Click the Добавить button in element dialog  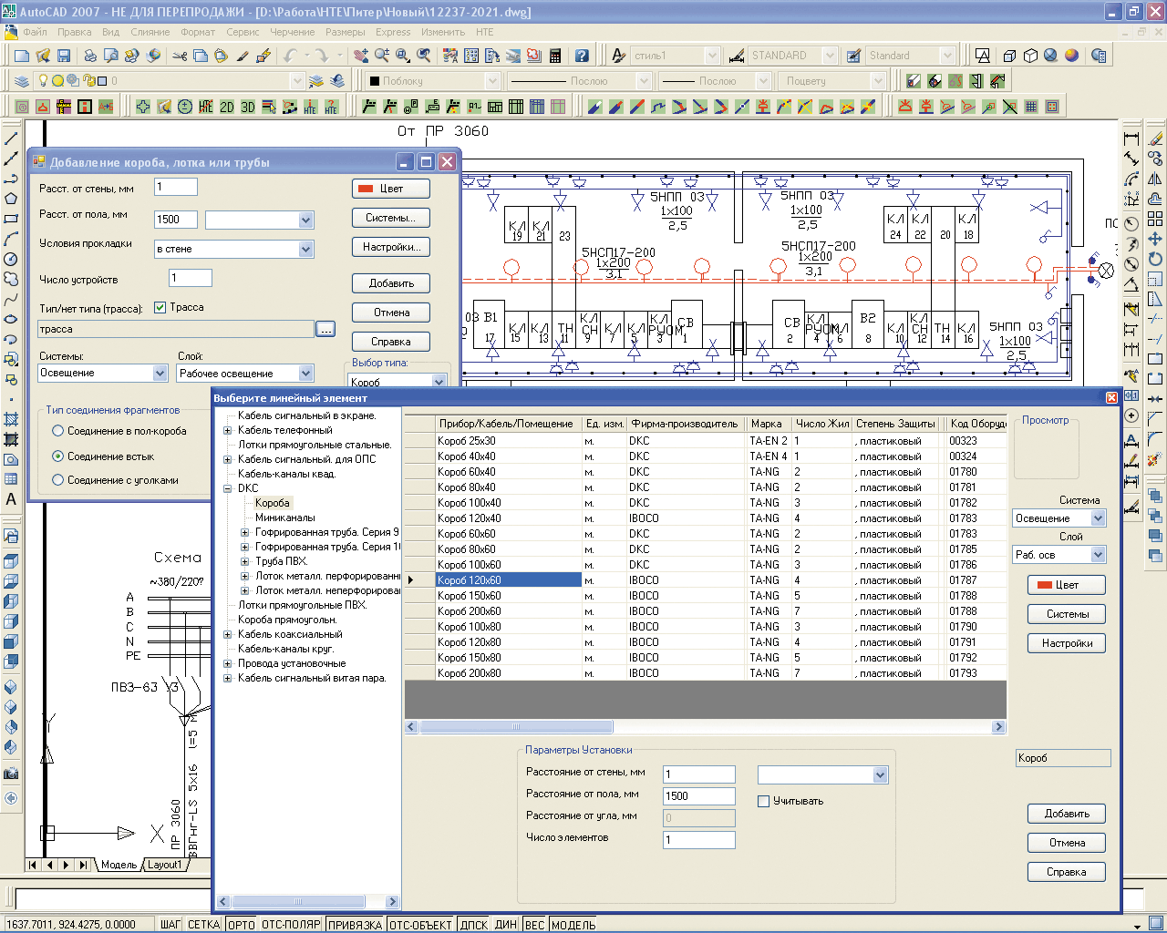pos(1066,814)
